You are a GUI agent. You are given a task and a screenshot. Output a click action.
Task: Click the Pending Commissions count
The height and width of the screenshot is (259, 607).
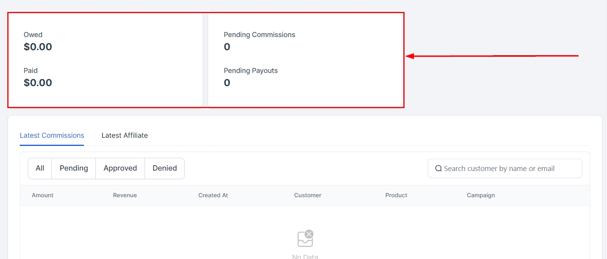227,47
